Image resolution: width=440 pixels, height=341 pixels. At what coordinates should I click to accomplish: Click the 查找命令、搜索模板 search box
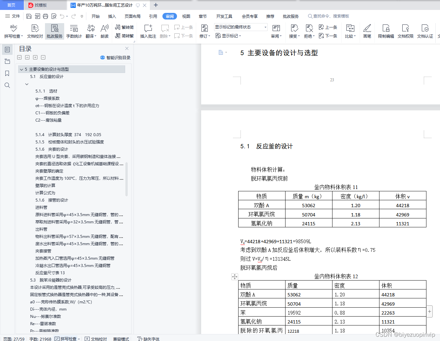point(329,16)
